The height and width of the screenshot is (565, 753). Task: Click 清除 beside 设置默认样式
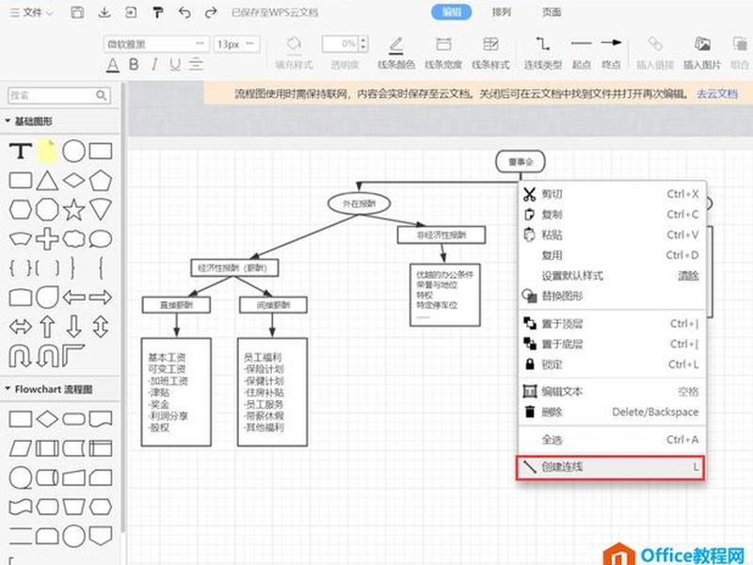(688, 276)
